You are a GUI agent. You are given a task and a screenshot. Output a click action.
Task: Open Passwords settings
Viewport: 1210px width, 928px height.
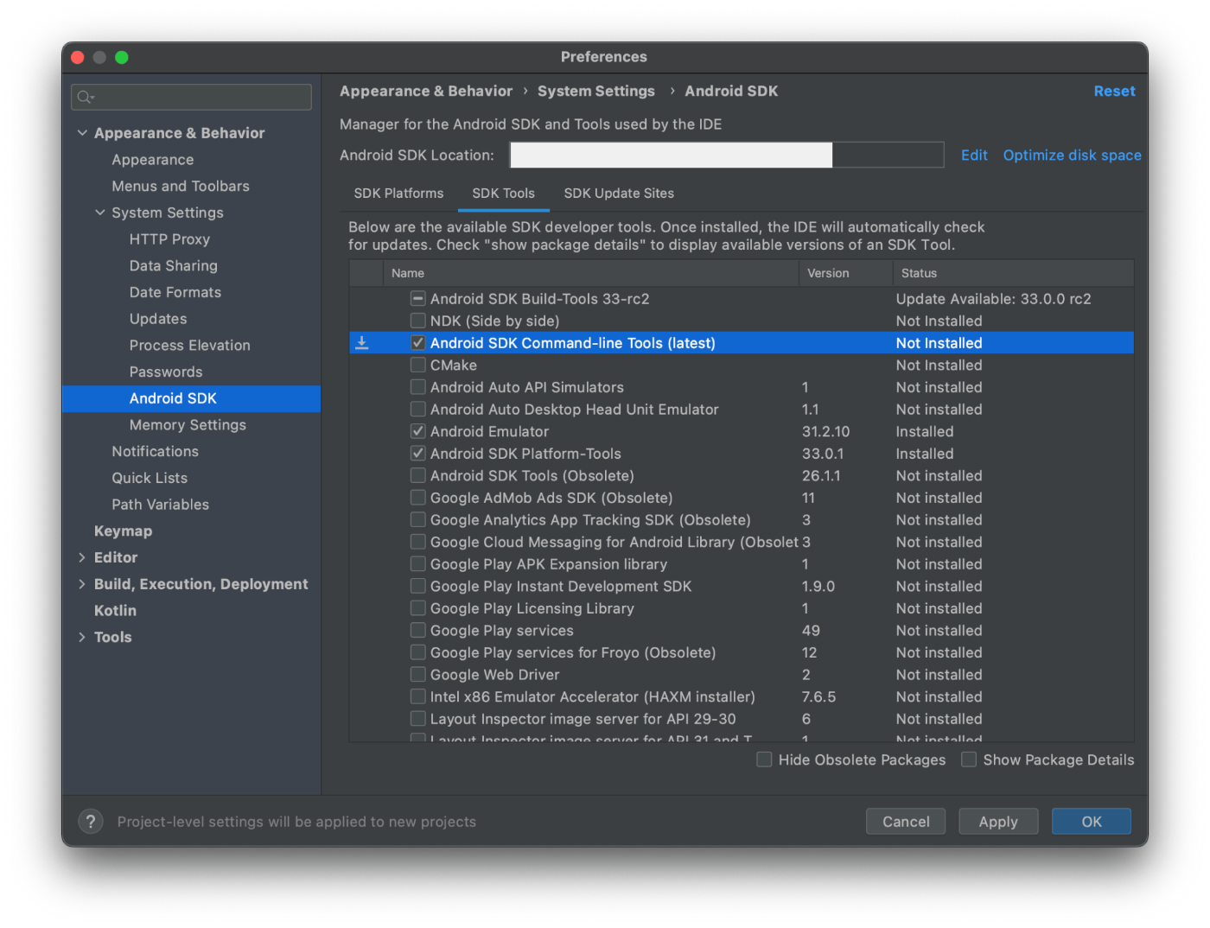tap(166, 372)
